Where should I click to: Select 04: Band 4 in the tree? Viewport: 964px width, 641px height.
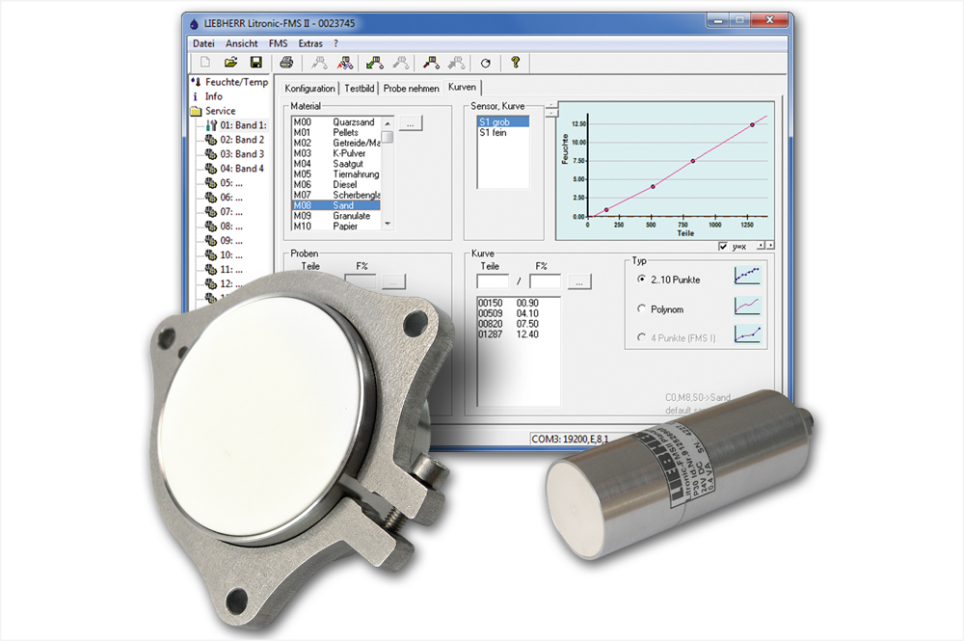pyautogui.click(x=242, y=169)
